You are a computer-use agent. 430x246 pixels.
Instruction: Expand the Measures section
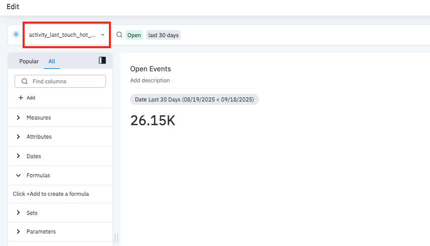coord(60,117)
